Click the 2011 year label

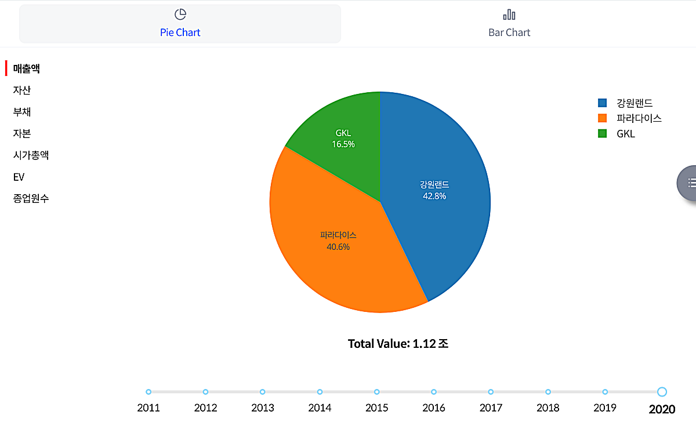coord(148,408)
